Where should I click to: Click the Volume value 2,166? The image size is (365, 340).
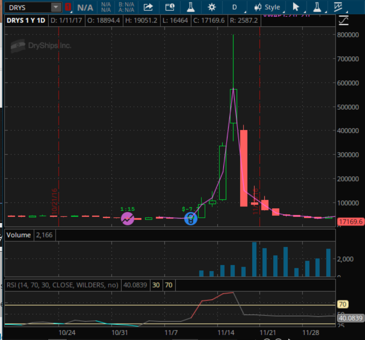44,235
